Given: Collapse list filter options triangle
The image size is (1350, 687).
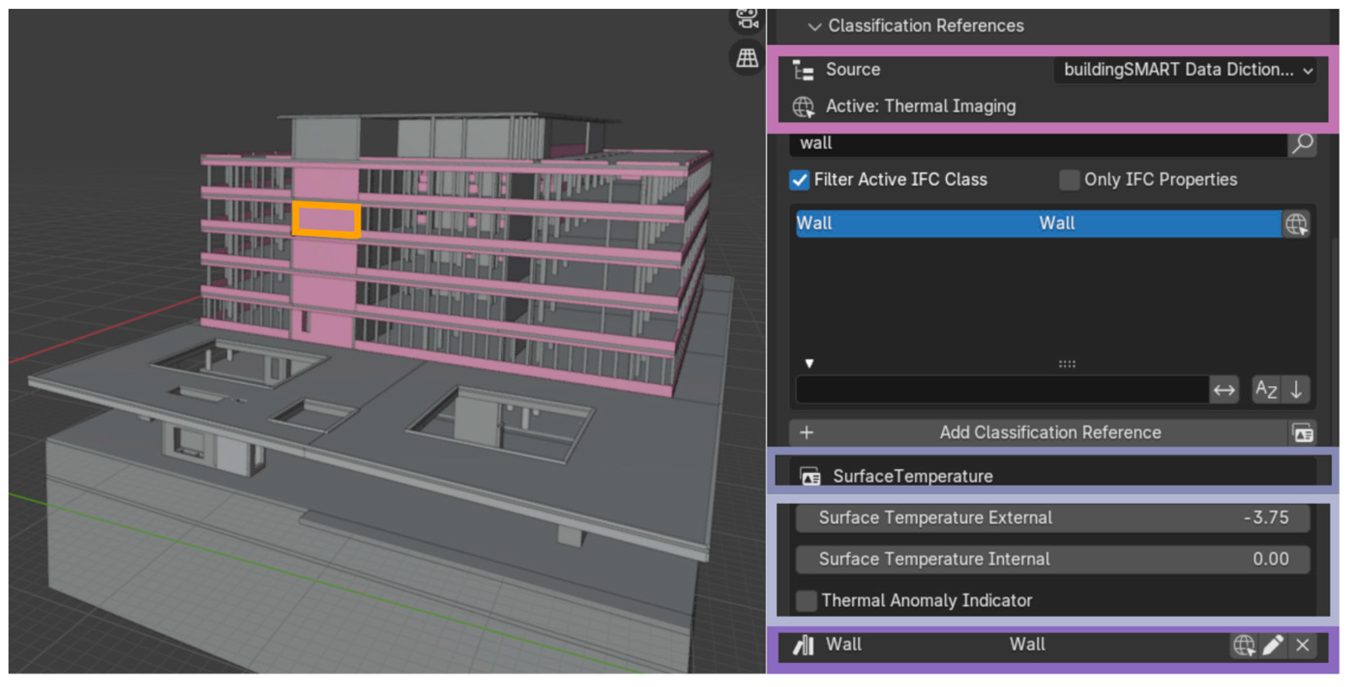Looking at the screenshot, I should pyautogui.click(x=809, y=364).
